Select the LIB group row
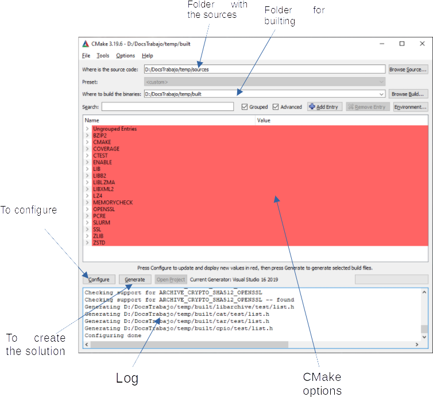This screenshot has width=433, height=397. coord(260,169)
